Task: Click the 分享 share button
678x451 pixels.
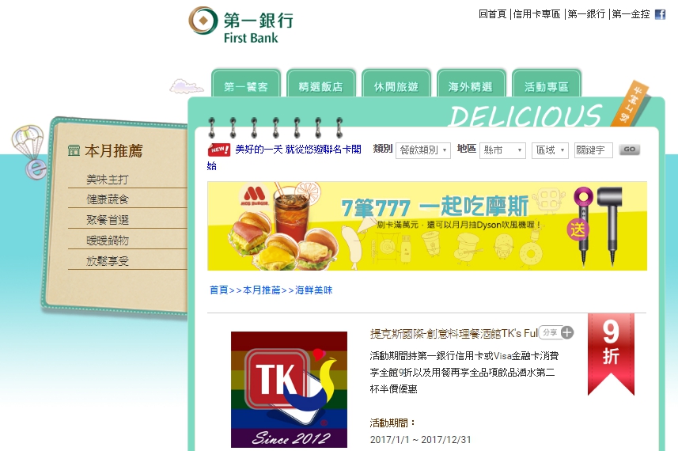Action: [550, 332]
